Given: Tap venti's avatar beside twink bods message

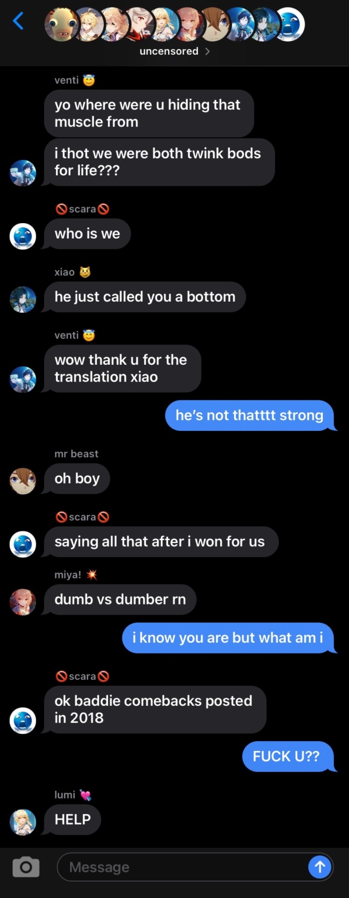Looking at the screenshot, I should 23,173.
